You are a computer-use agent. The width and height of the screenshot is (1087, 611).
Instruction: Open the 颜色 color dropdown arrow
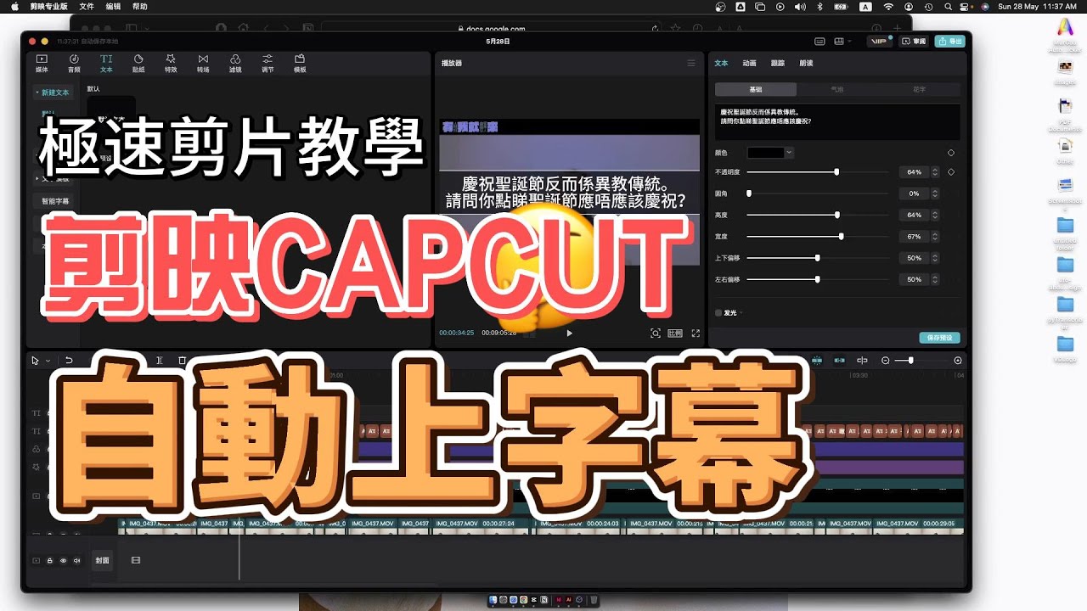[x=789, y=153]
